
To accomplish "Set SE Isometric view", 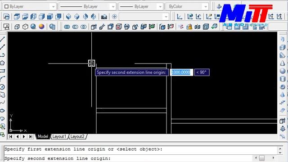I will [77, 17].
